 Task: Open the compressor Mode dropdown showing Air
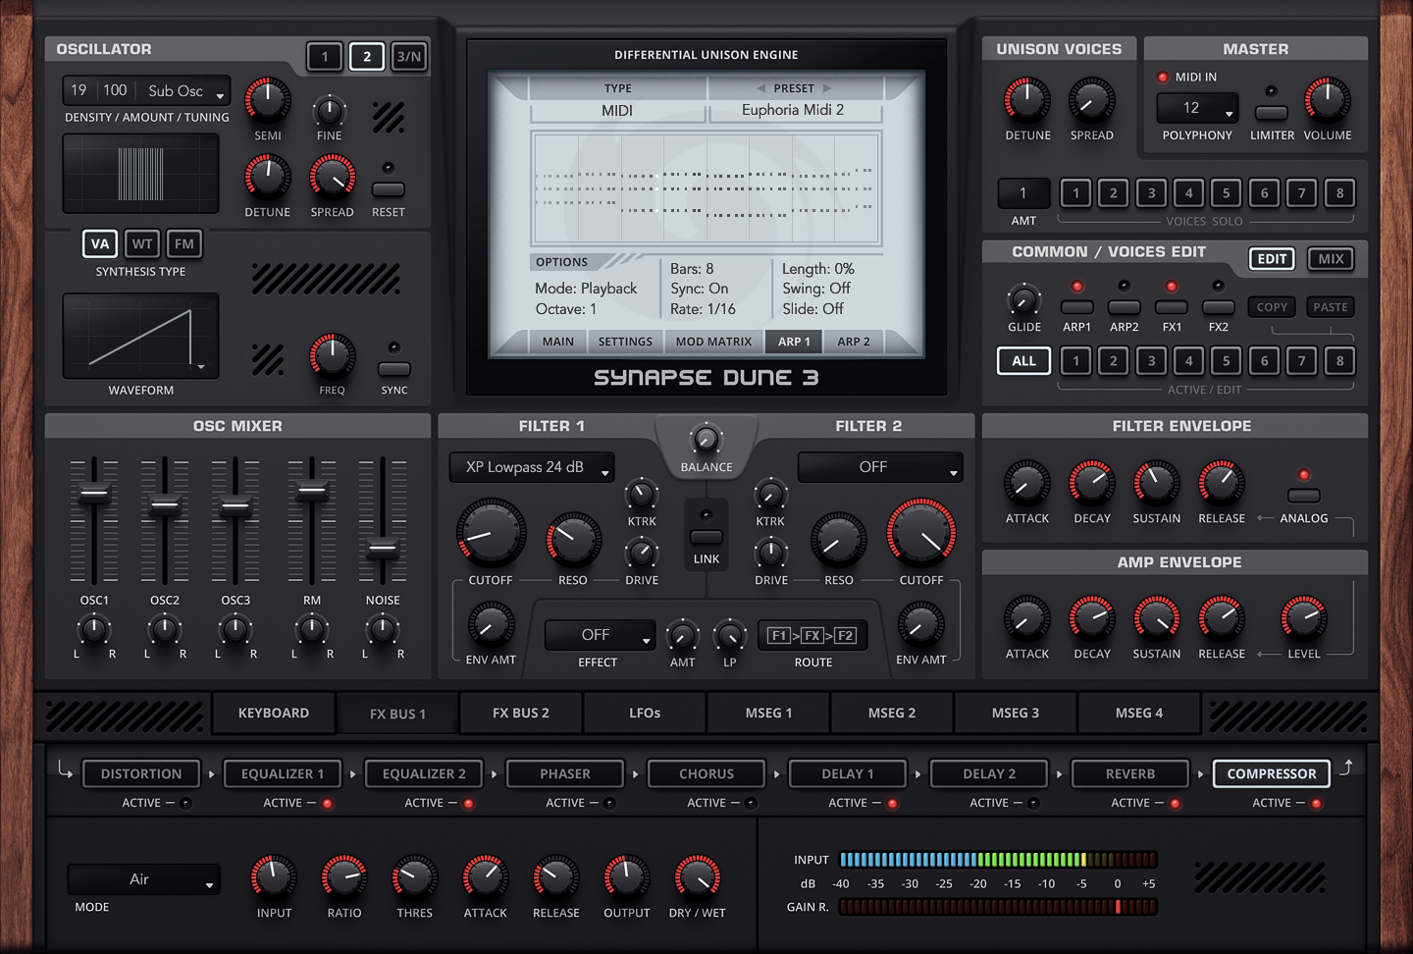[x=143, y=879]
